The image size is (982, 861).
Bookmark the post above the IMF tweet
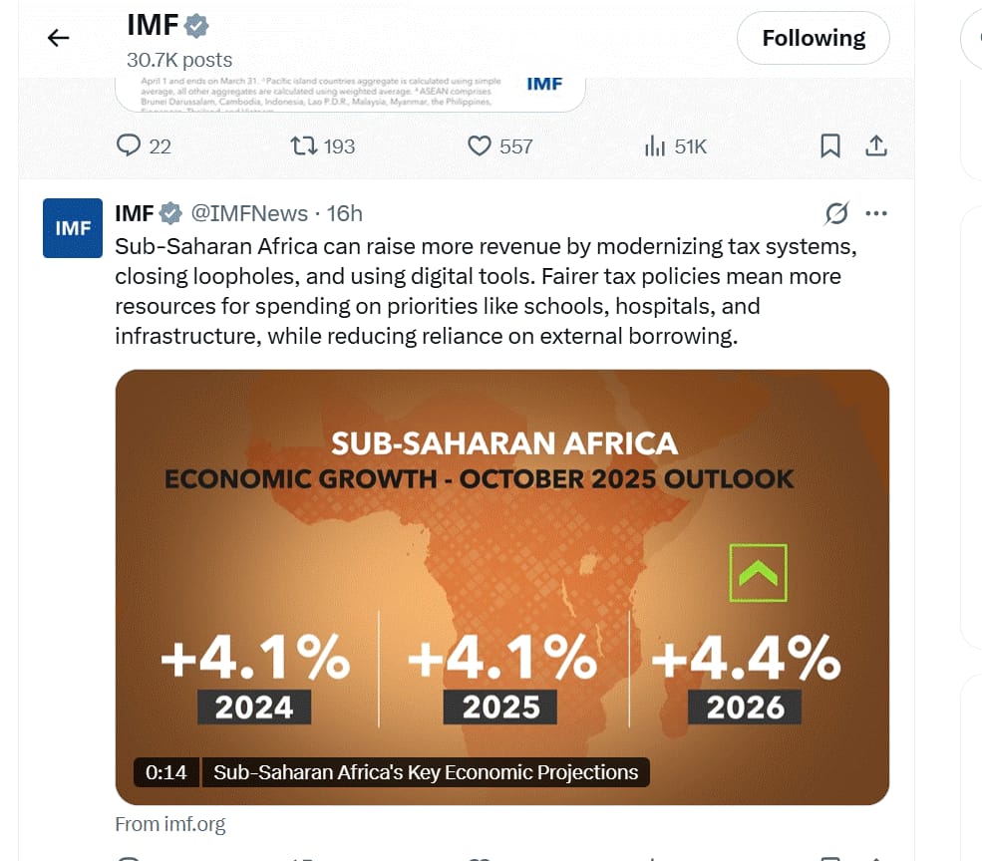click(x=830, y=146)
